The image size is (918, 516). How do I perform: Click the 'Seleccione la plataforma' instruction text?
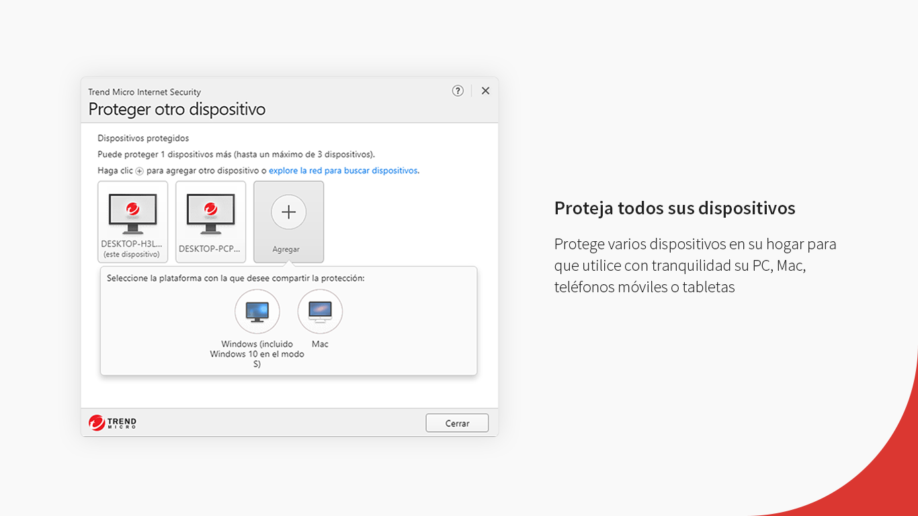[235, 278]
